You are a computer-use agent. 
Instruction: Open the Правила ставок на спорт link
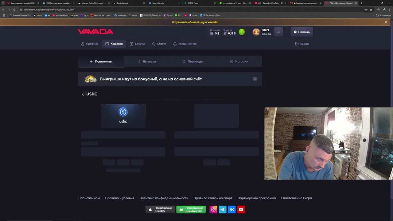click(x=213, y=198)
